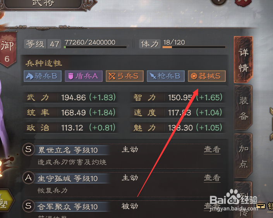
Task: Select the 武力 strength stat row
Action: point(71,97)
